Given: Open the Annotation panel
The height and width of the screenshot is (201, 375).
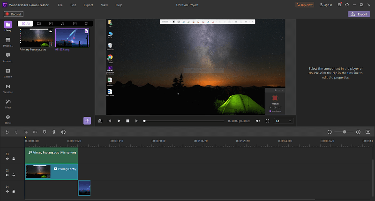Looking at the screenshot, I should point(8,57).
